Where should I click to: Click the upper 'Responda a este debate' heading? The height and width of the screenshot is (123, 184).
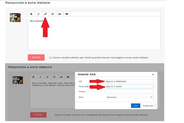(28, 3)
